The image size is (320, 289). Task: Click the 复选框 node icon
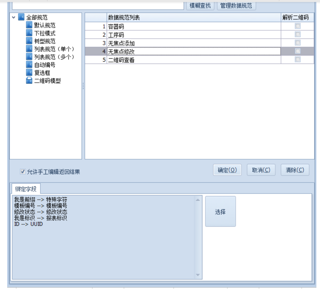point(29,73)
